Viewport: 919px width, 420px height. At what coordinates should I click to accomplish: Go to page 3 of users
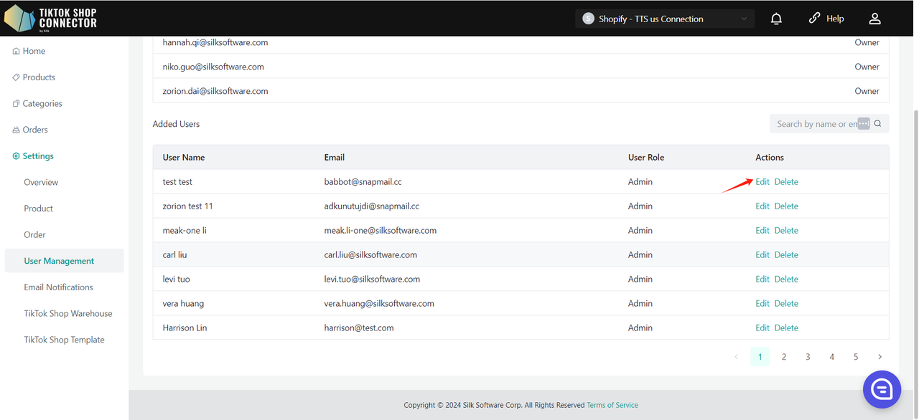coord(808,357)
